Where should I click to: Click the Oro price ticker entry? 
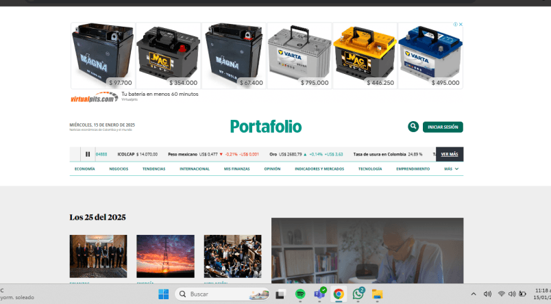click(306, 154)
